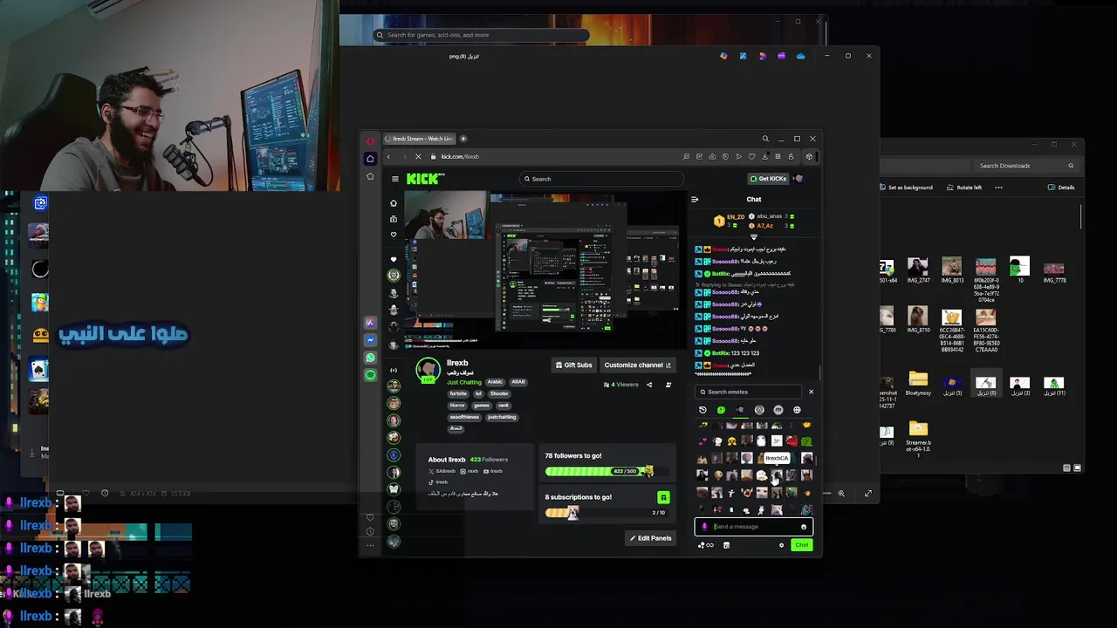Select the Horror tag

(457, 406)
